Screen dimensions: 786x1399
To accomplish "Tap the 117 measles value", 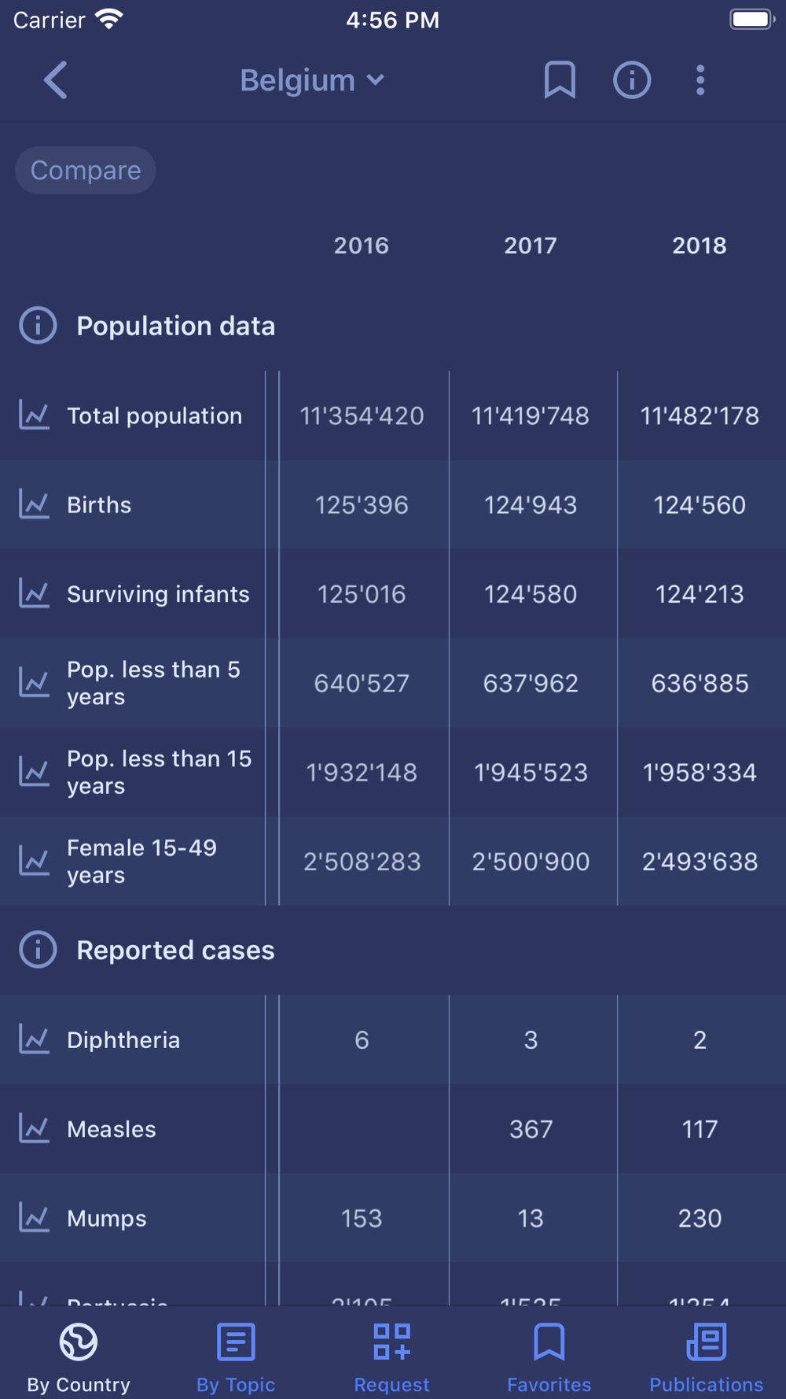I will [x=700, y=1129].
